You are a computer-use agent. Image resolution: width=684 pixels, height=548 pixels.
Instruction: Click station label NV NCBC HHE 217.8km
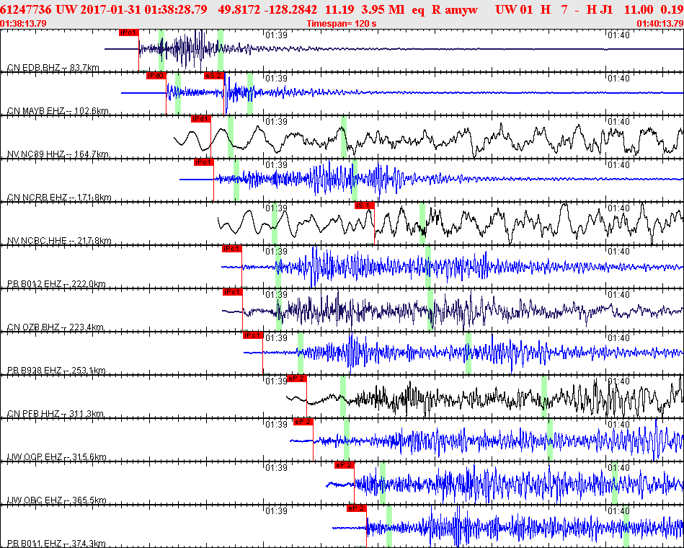pos(59,240)
